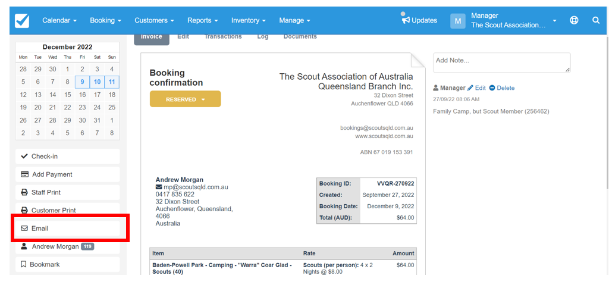Screen dimensions: 609x288
Task: Open the Calendar menu
Action: (x=59, y=20)
